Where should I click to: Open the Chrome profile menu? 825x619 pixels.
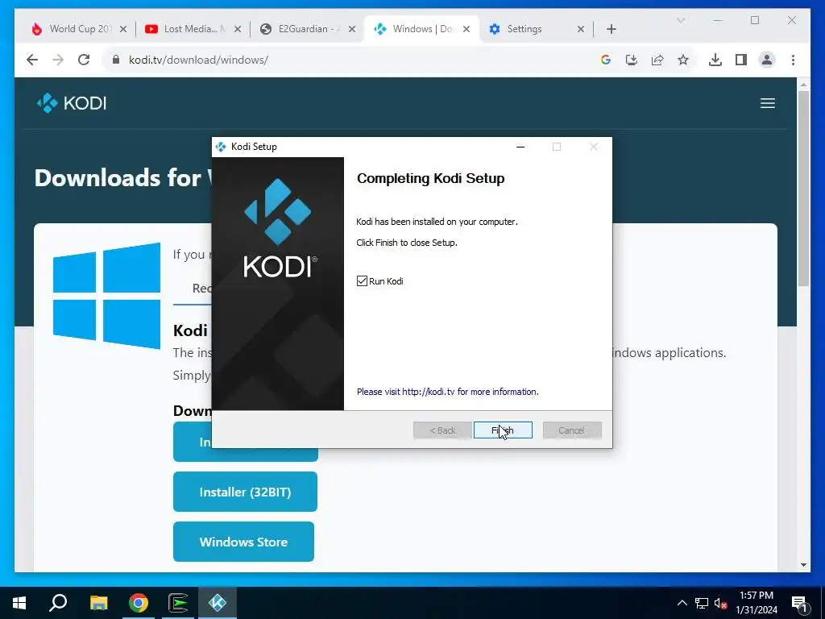click(767, 60)
